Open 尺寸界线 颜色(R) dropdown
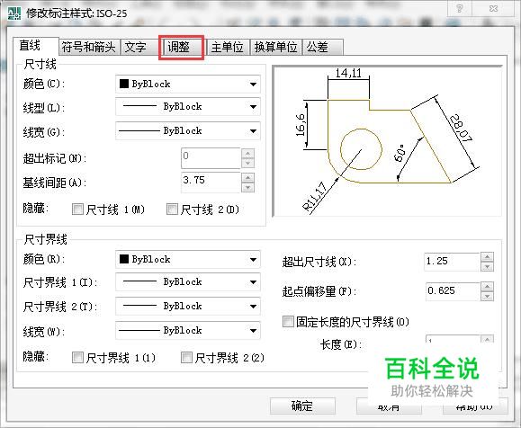521x428 pixels. pyautogui.click(x=188, y=259)
